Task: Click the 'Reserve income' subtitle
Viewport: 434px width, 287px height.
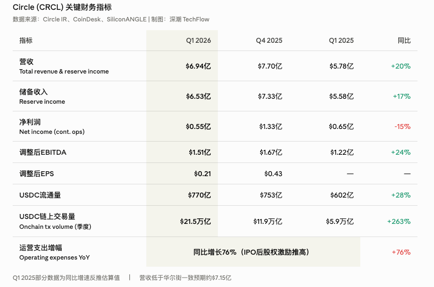Action: click(x=42, y=102)
